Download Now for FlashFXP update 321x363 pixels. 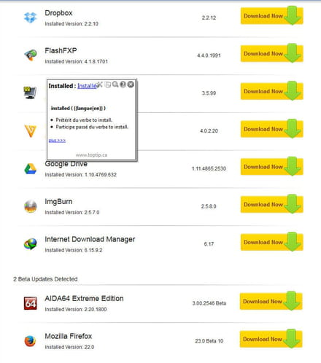[x=271, y=54]
